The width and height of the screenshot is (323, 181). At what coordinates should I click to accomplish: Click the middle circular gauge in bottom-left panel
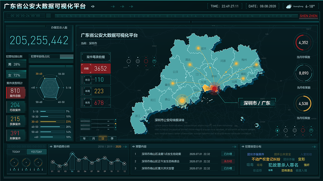26,162
